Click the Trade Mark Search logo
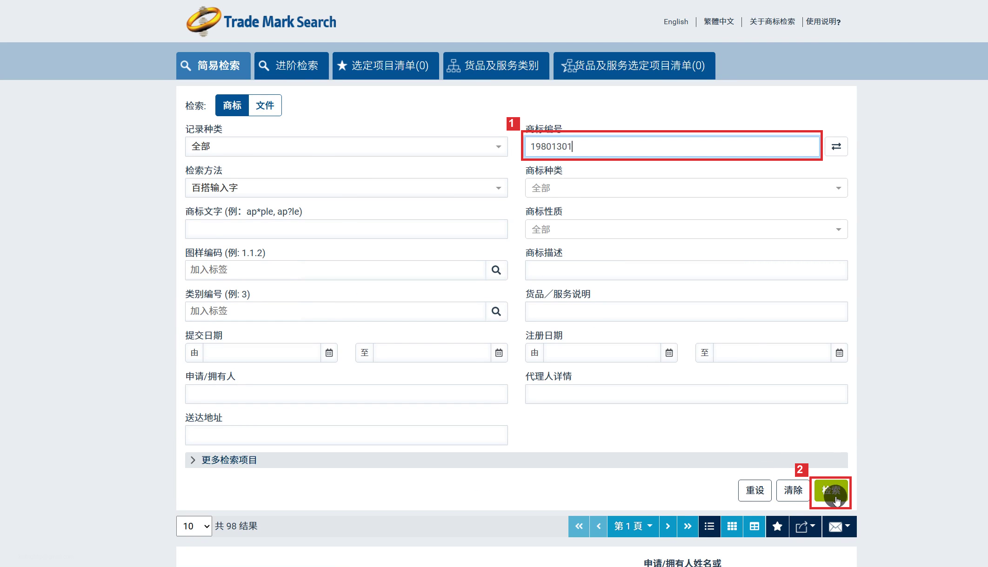The width and height of the screenshot is (988, 567). coord(261,21)
